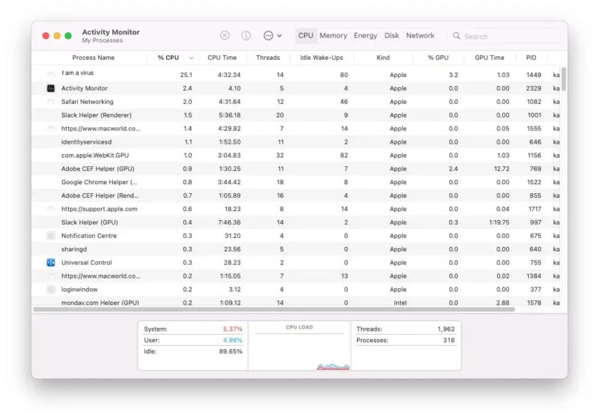The height and width of the screenshot is (420, 599).
Task: Open the process Info inspector icon
Action: (x=246, y=35)
